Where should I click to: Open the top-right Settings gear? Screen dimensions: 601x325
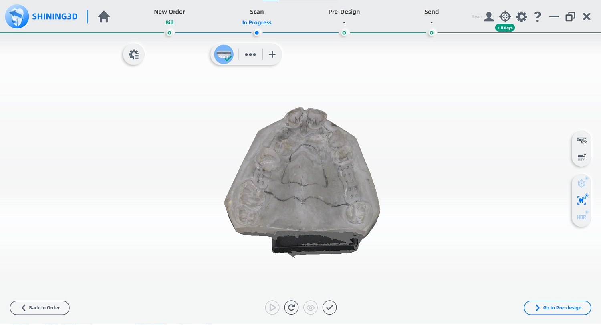click(x=521, y=17)
